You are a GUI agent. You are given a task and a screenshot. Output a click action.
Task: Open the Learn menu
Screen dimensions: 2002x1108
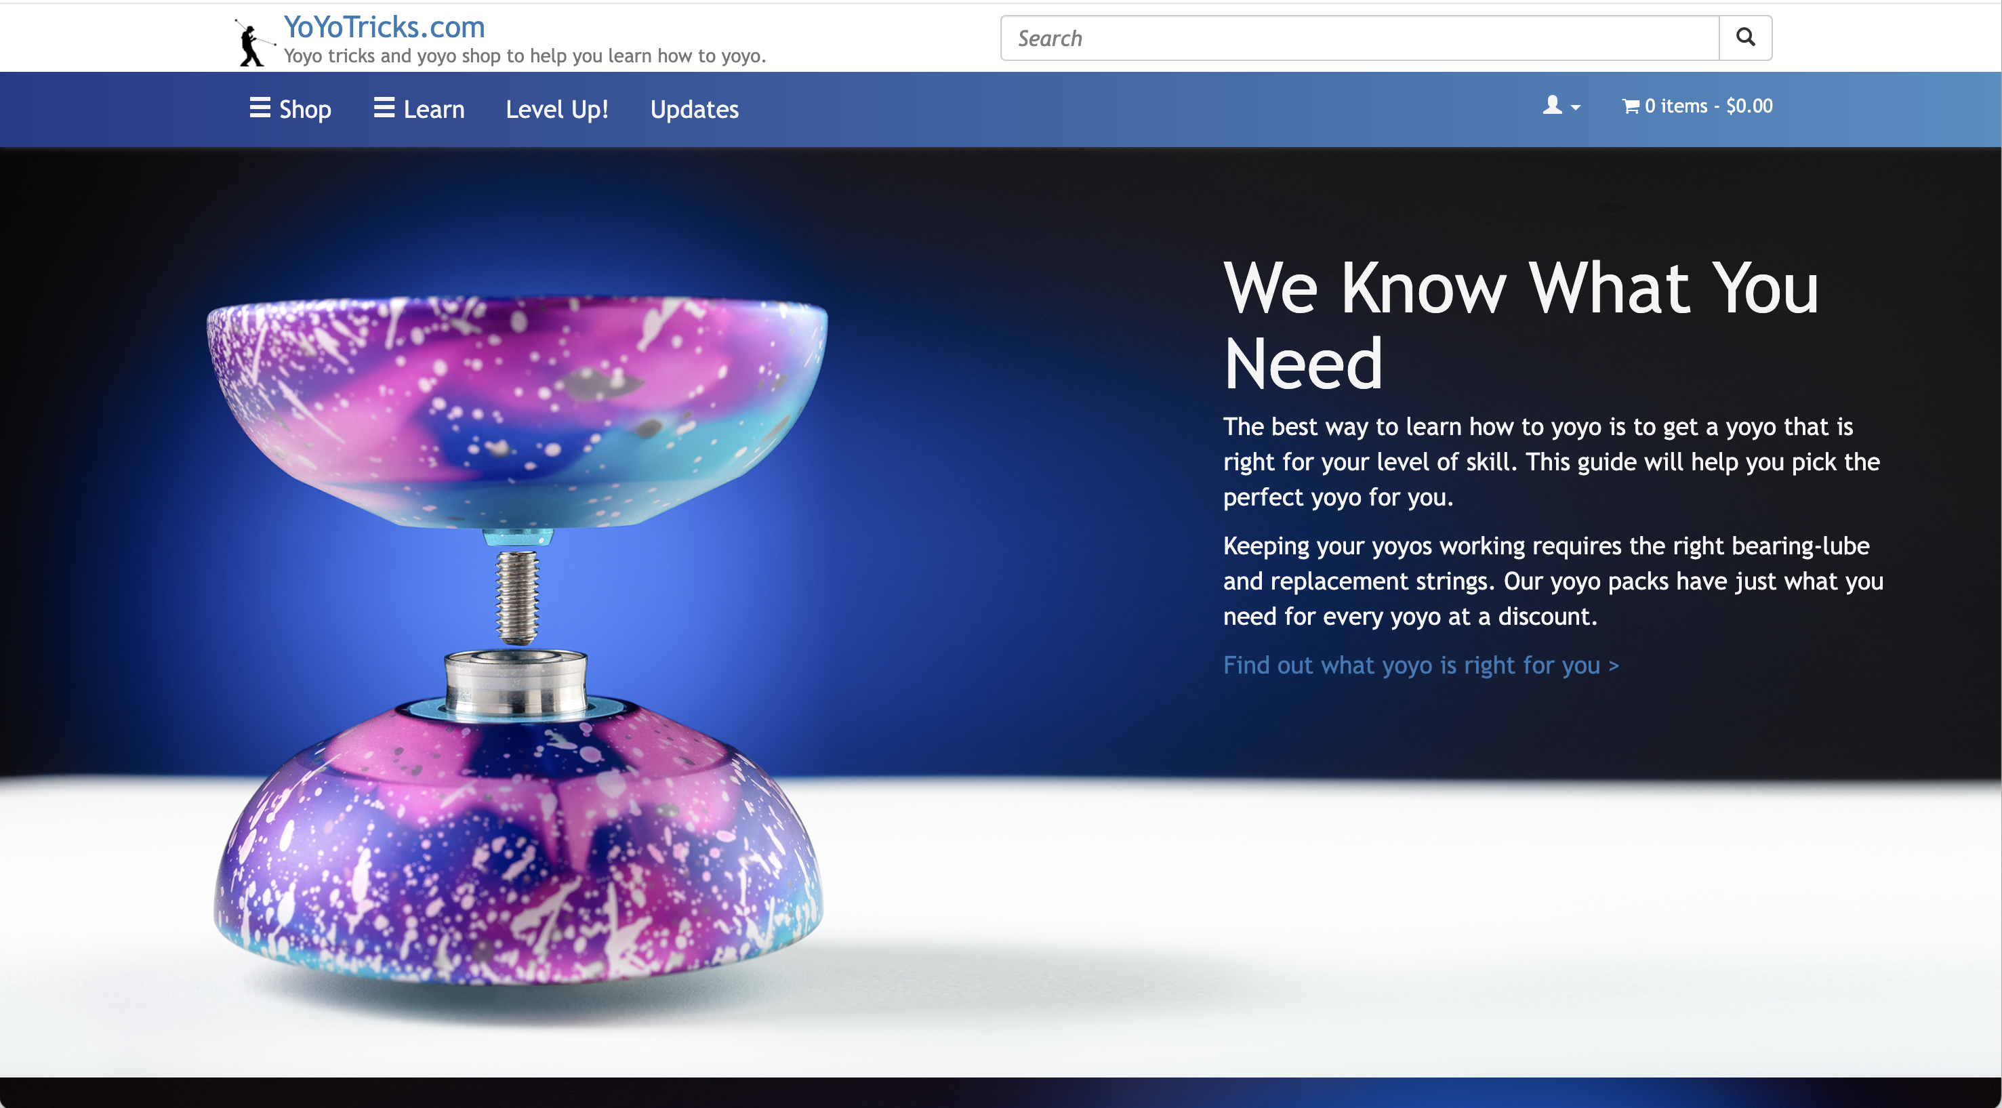coord(419,109)
